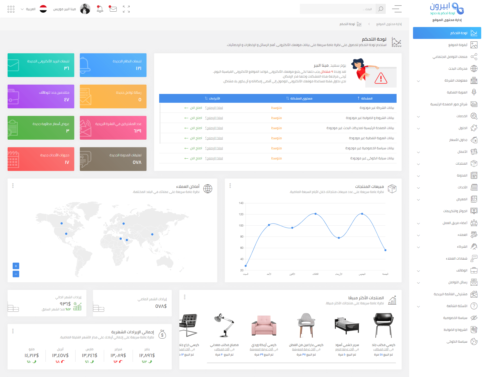
Task: Click the Egypt flag icon
Action: coord(43,9)
